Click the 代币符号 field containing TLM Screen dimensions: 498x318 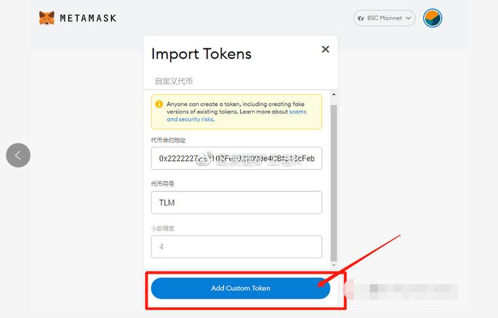(x=236, y=202)
